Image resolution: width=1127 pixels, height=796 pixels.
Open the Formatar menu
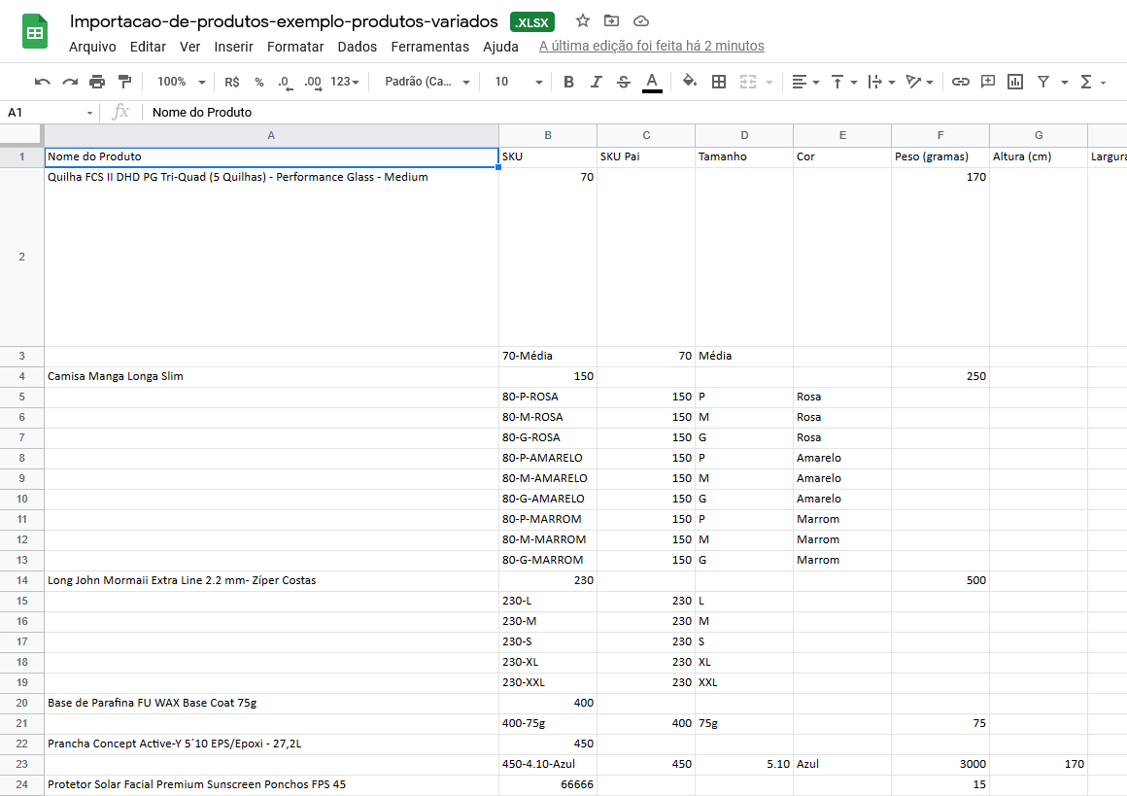295,47
